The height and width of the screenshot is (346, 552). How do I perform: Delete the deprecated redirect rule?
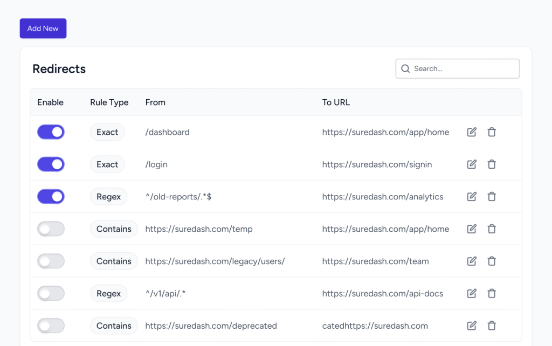492,326
